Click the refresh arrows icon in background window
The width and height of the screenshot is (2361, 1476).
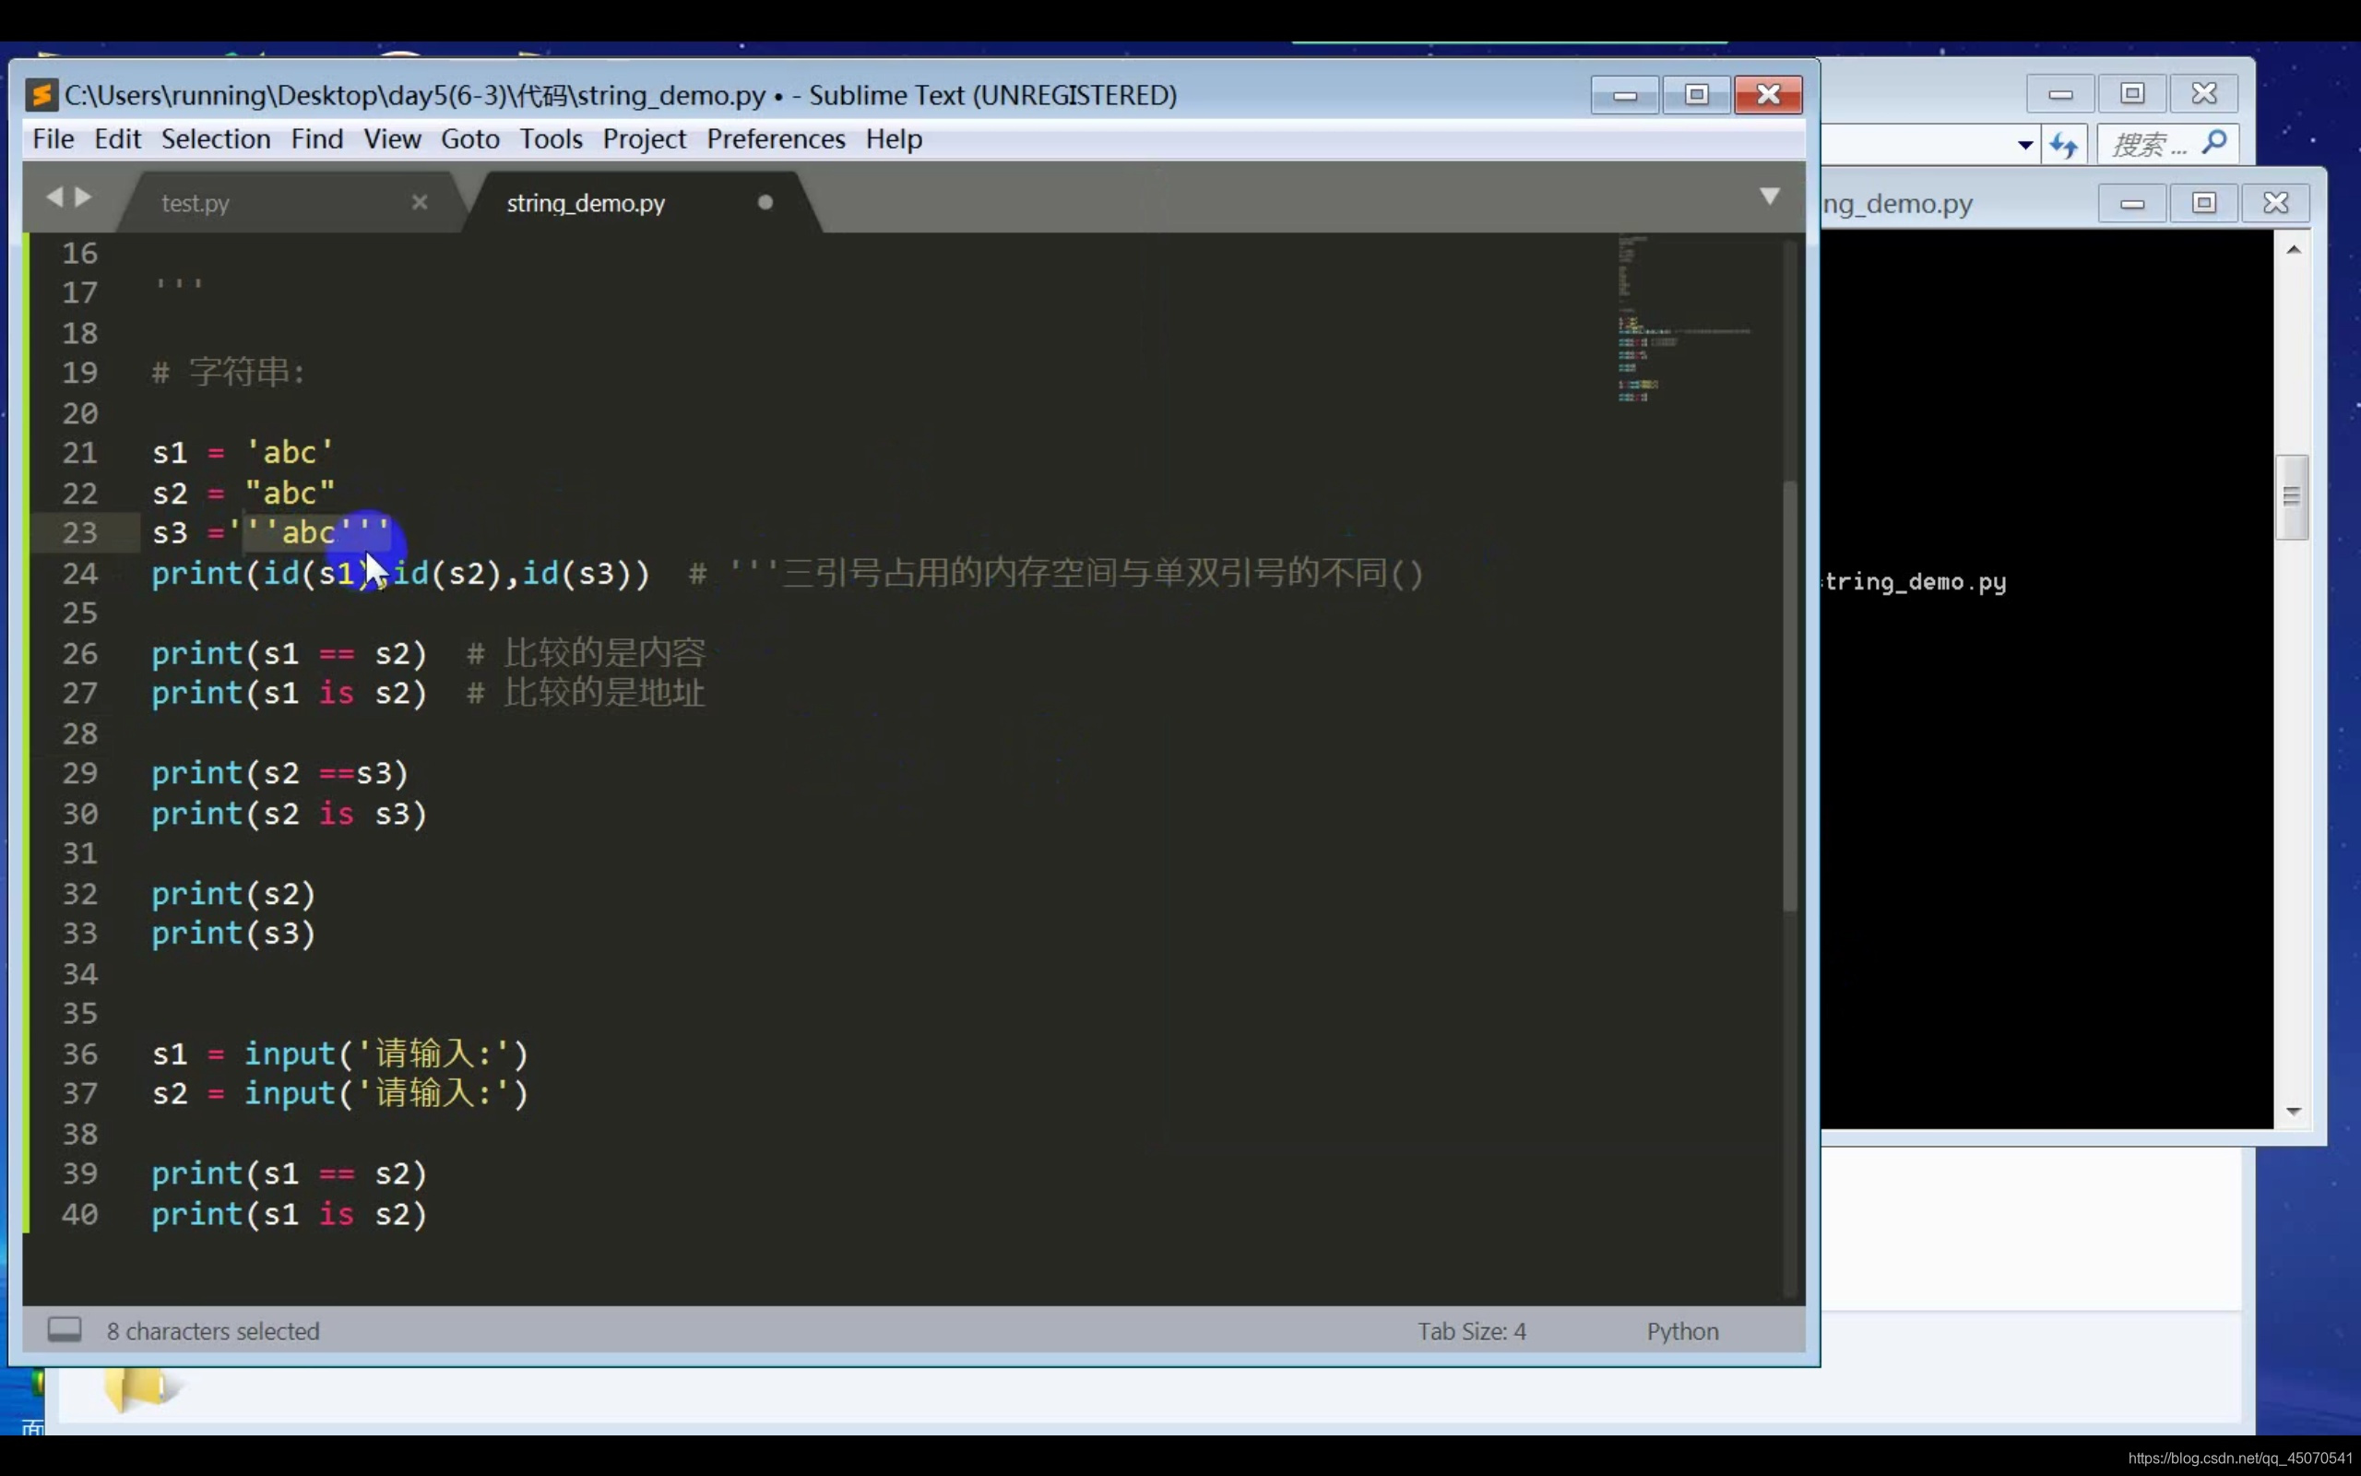(x=2062, y=146)
